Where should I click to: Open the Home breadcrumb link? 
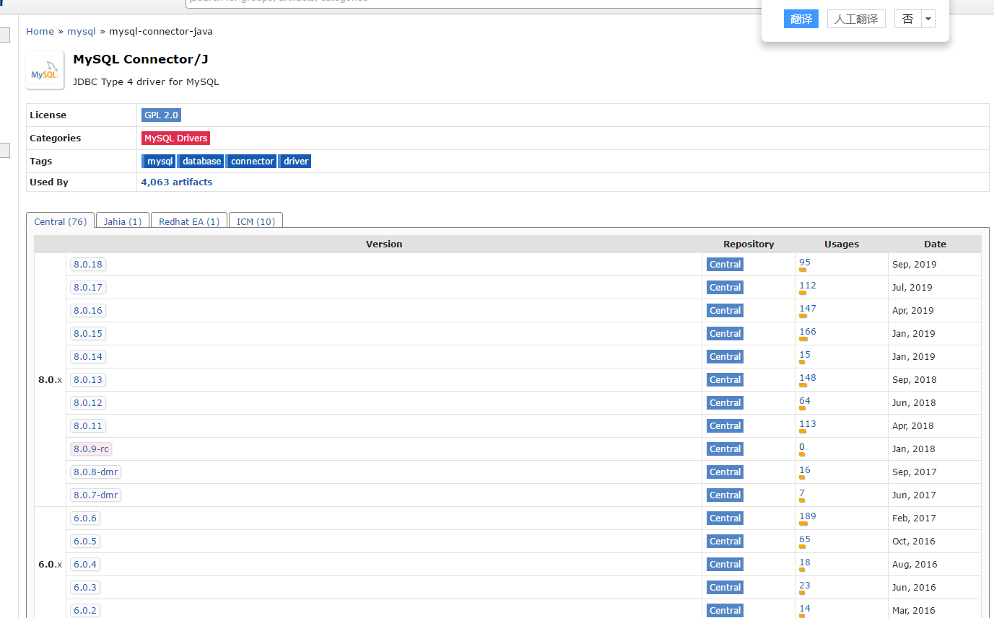[40, 31]
